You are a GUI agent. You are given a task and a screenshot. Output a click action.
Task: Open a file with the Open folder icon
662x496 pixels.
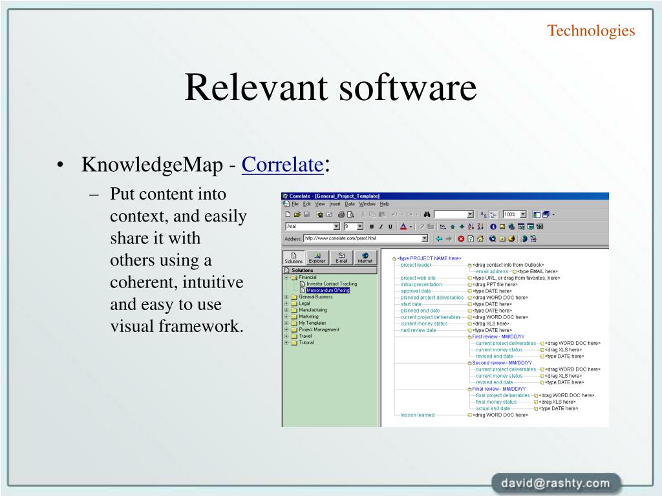pyautogui.click(x=297, y=214)
